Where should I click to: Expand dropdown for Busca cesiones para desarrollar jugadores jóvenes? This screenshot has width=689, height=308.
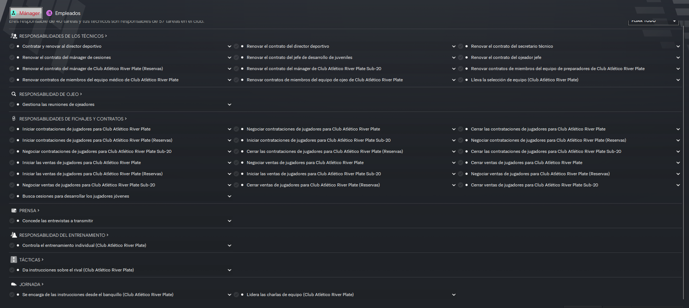(x=230, y=196)
